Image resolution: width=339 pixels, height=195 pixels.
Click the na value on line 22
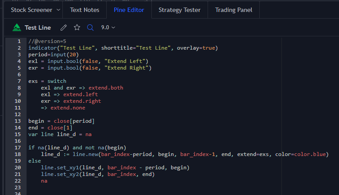(44, 181)
